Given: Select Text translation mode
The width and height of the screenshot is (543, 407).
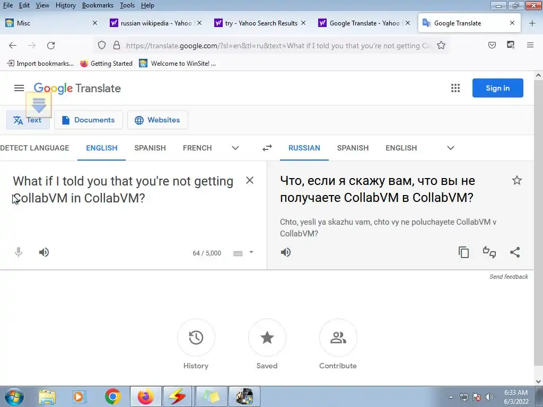Looking at the screenshot, I should click(x=28, y=120).
